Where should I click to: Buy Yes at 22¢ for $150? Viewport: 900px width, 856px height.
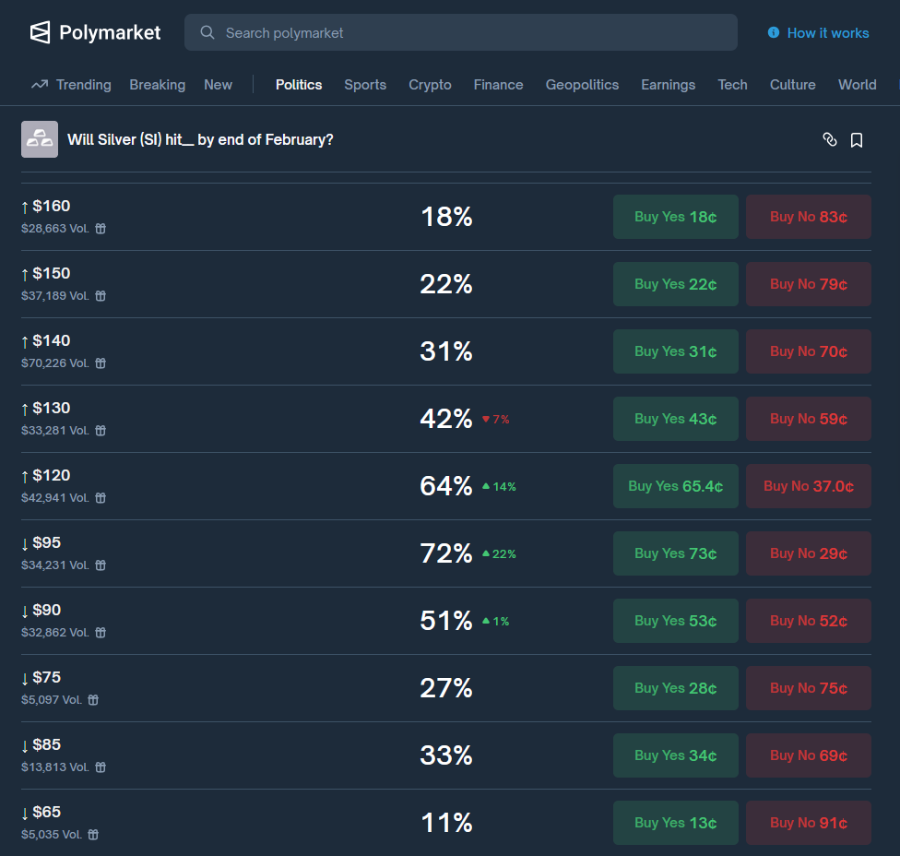(x=676, y=284)
